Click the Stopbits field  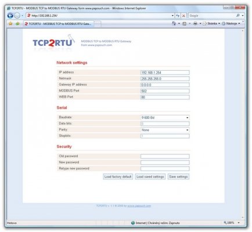[165, 136]
